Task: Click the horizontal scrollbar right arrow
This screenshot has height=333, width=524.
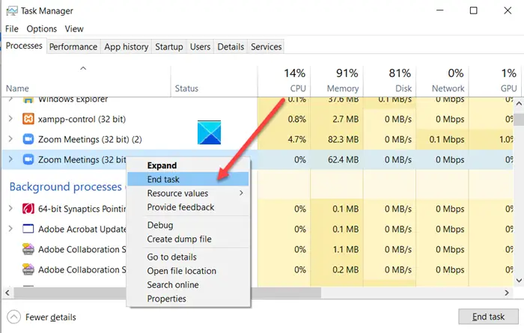Action: [x=507, y=293]
